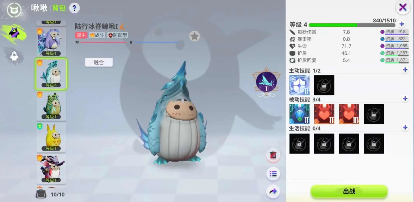Click the 防御型 tag
Viewport: 414px width, 202px height.
point(118,35)
